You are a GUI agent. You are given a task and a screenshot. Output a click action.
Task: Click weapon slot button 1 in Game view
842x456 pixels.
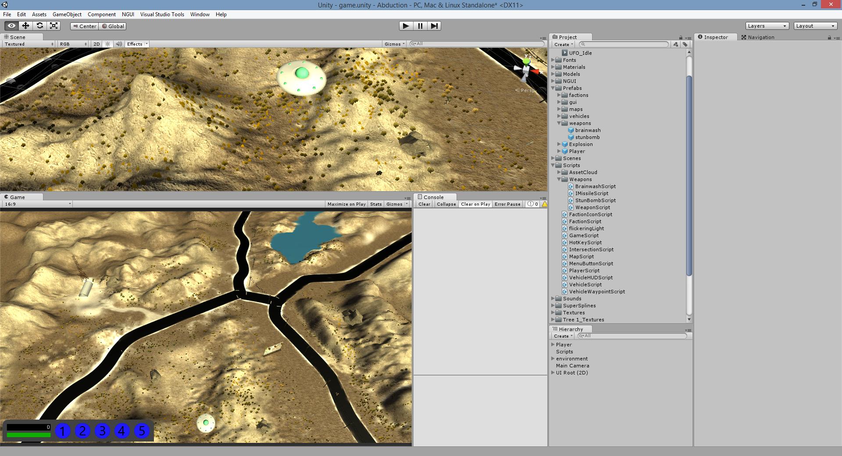(63, 431)
